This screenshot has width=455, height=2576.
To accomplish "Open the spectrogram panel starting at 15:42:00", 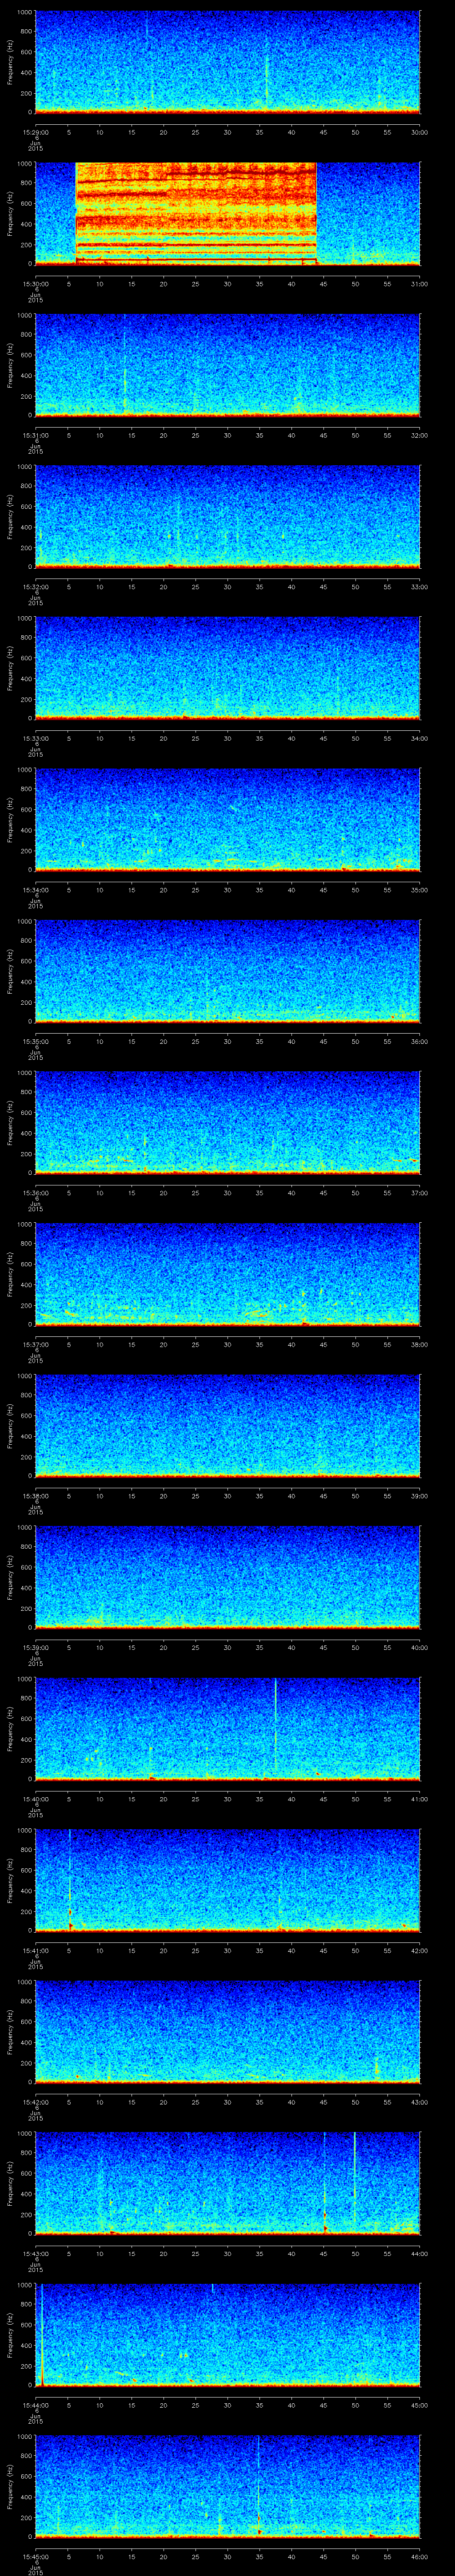I will pyautogui.click(x=227, y=2032).
